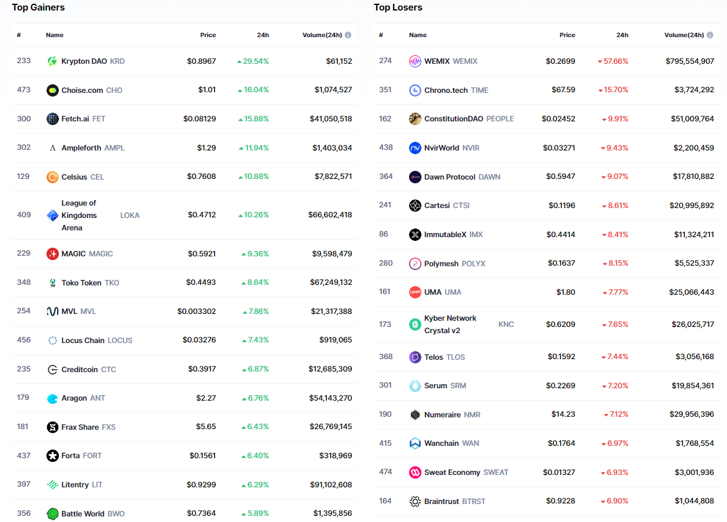Click the Celsius orange logo icon
Screen dimensions: 727x522
53,177
